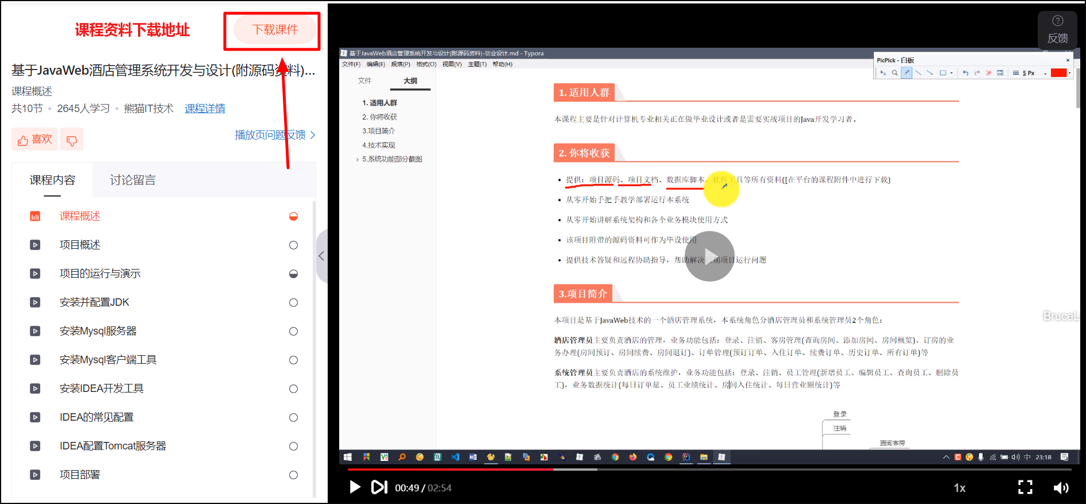Open Word from the taskbar
Image resolution: width=1086 pixels, height=504 pixels.
tap(473, 457)
